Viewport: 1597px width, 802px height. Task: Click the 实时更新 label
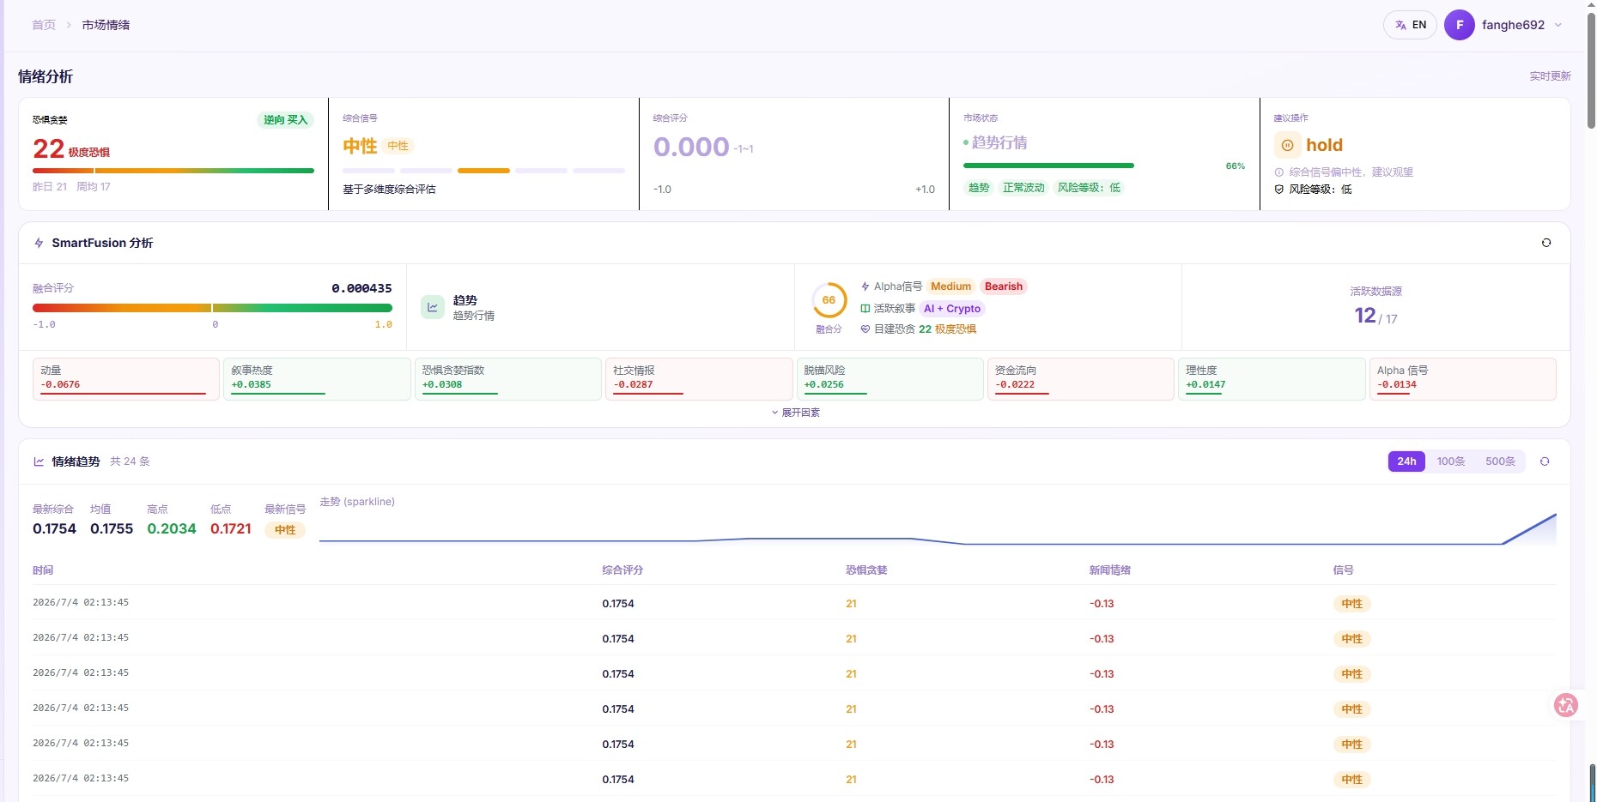1550,76
